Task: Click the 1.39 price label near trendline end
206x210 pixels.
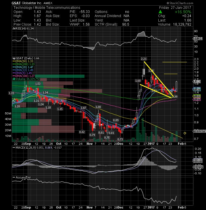Action: point(175,96)
